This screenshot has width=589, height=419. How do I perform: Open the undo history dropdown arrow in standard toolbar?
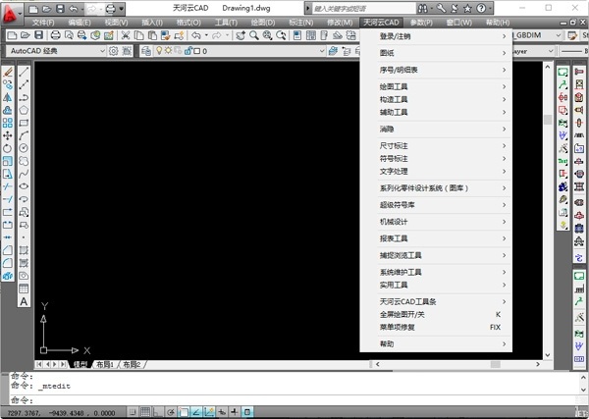(x=206, y=35)
